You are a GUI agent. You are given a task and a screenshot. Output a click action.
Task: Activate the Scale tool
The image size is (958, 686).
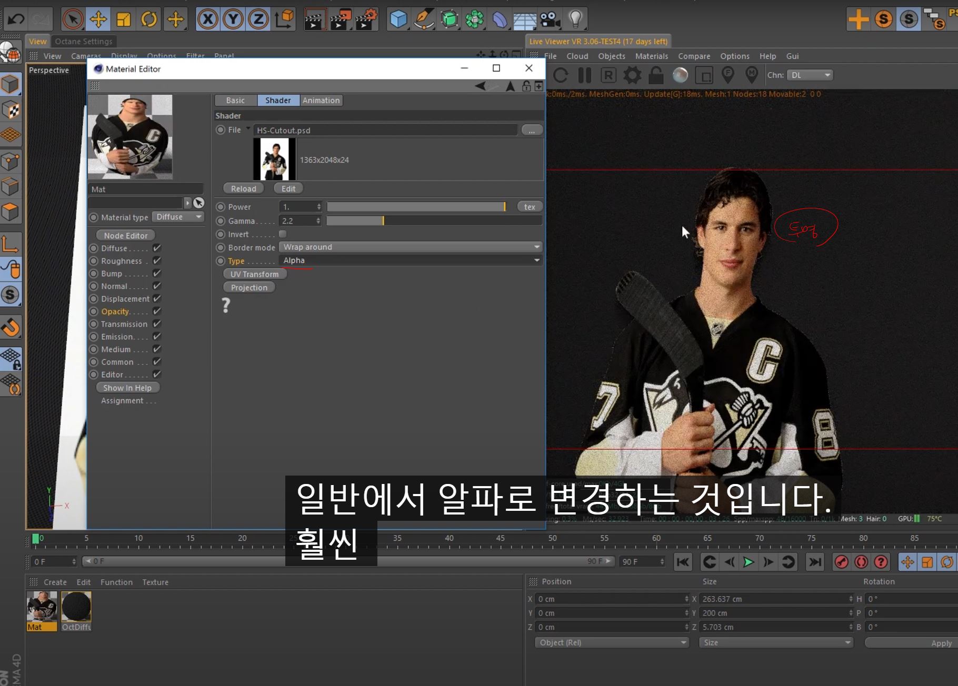[124, 20]
